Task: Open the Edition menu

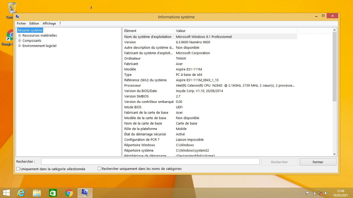Action: click(34, 23)
